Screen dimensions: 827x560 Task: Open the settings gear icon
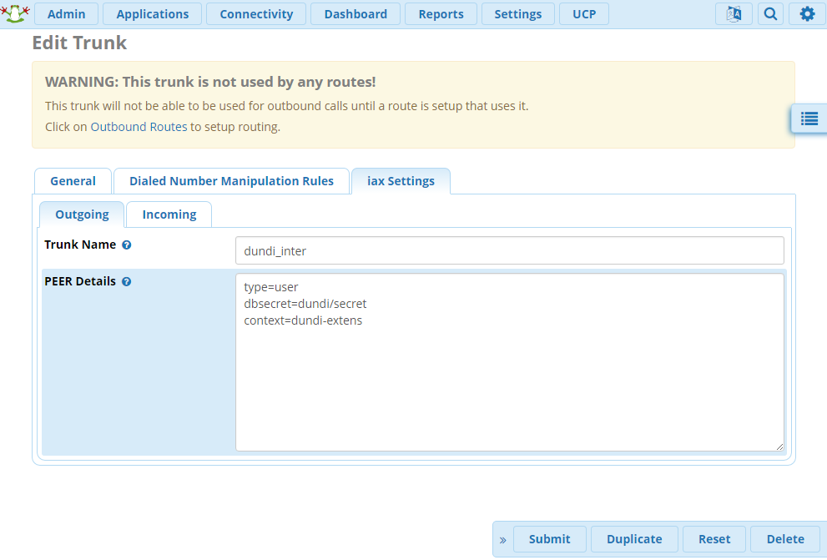[806, 13]
